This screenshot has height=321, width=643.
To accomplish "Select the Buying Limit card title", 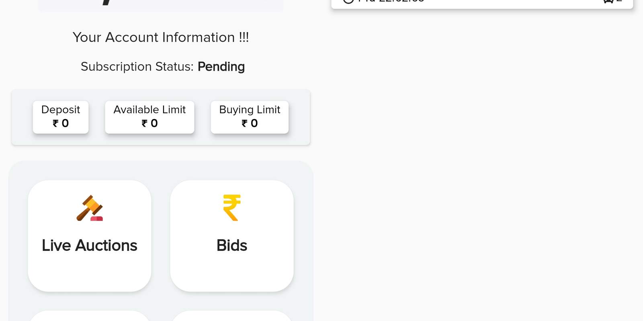I will 250,110.
